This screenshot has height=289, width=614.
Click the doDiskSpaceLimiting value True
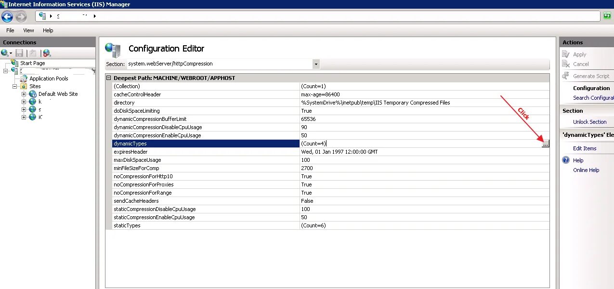pos(306,111)
